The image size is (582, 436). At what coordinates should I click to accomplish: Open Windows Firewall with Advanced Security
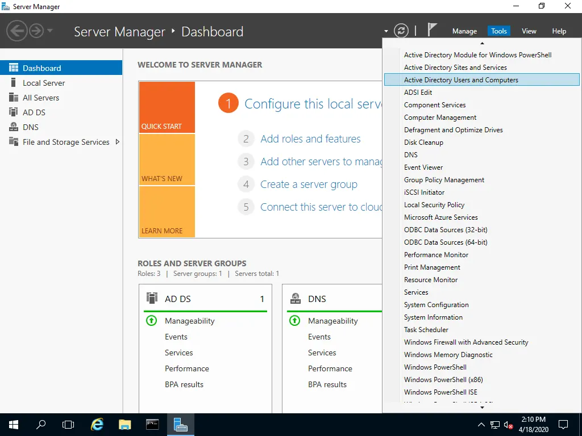click(482, 342)
